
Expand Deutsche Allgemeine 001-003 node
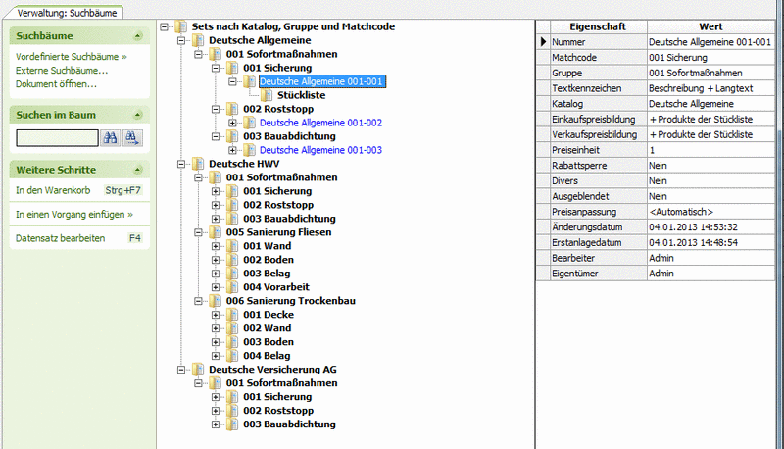coord(232,150)
